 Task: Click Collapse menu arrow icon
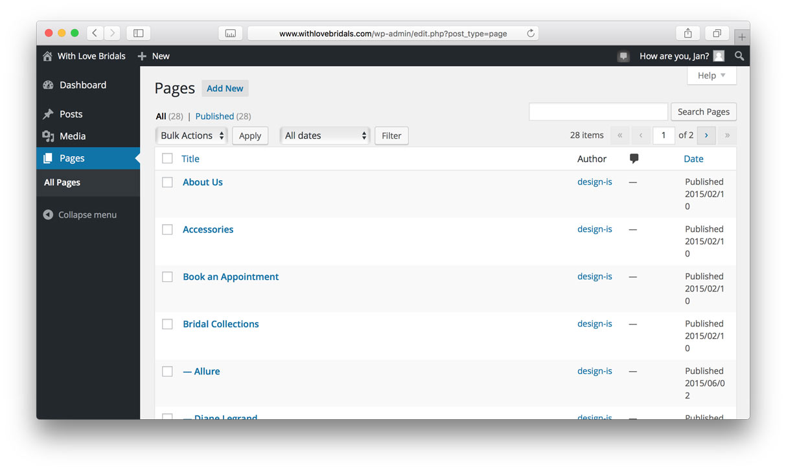(48, 214)
